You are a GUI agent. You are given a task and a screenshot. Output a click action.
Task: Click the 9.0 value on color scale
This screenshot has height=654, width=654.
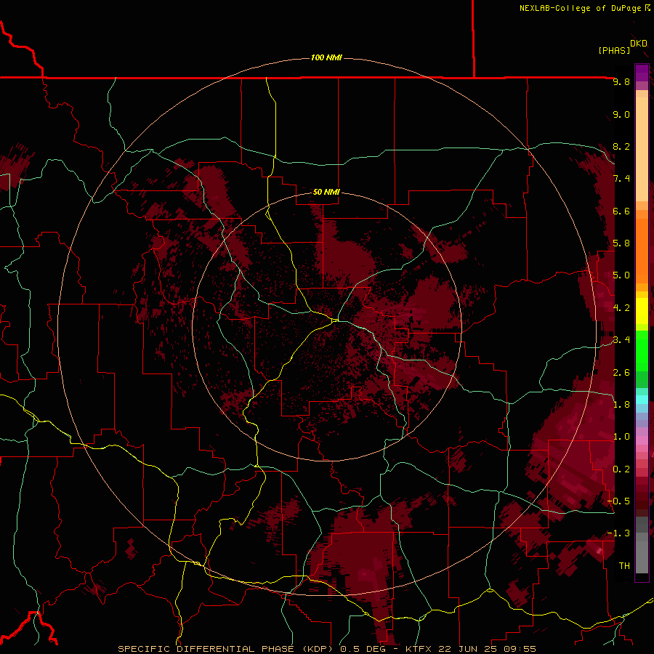pos(621,115)
